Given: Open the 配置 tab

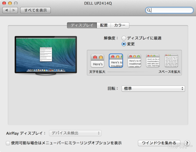Looking at the screenshot, I should point(104,25).
